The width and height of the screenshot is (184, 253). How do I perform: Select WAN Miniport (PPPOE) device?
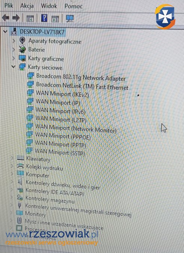[63, 136]
